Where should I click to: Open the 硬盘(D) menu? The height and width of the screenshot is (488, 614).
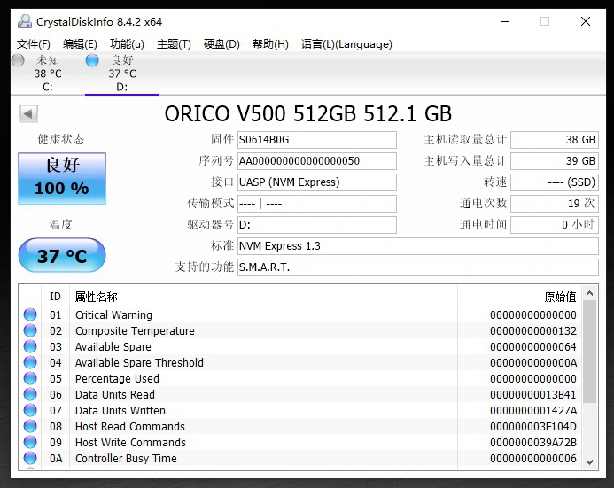pyautogui.click(x=222, y=43)
